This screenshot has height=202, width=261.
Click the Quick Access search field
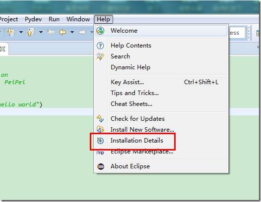237,33
